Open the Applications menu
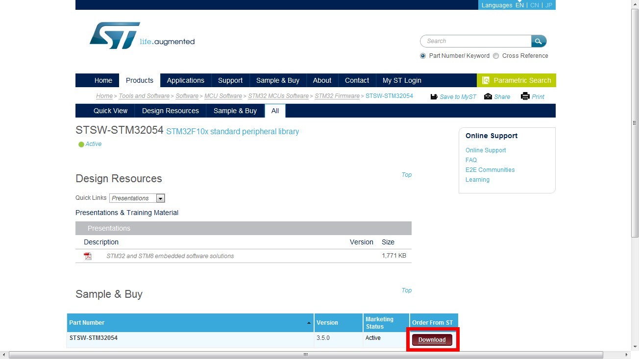Image resolution: width=639 pixels, height=359 pixels. click(x=185, y=80)
